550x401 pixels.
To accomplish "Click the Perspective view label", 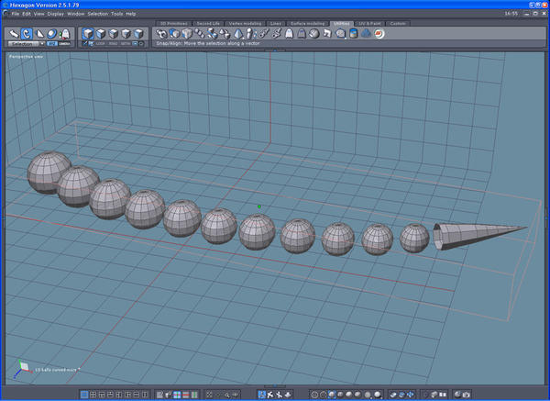I will (27, 57).
